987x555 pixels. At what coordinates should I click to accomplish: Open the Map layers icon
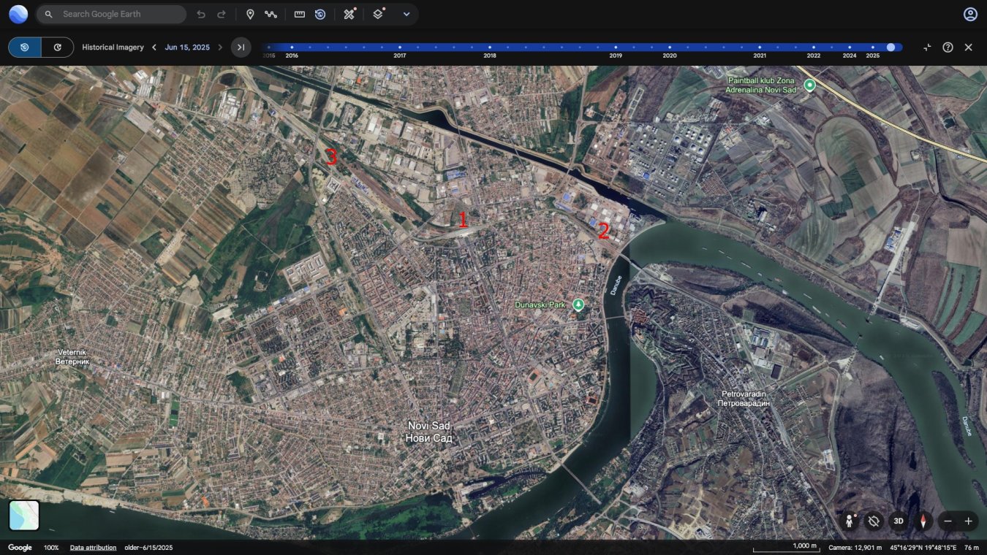(x=378, y=15)
